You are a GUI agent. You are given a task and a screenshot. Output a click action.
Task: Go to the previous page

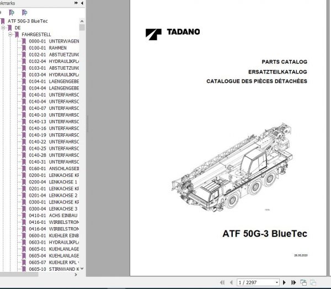coord(231,282)
